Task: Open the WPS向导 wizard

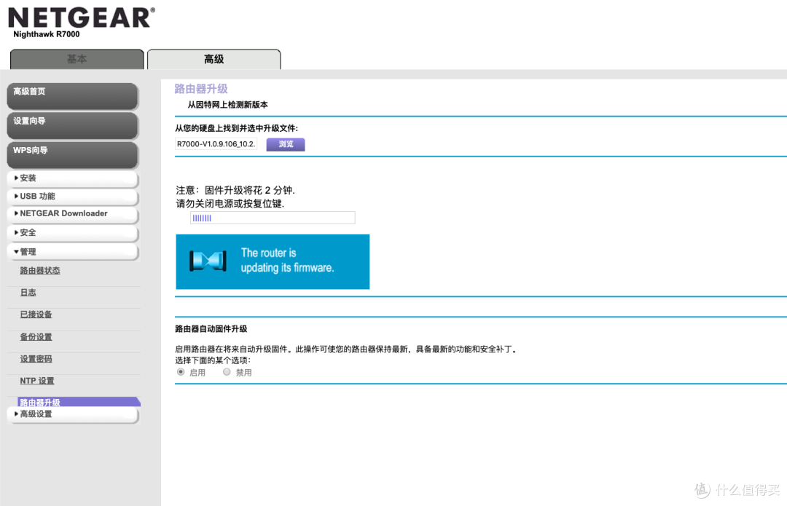Action: [72, 154]
